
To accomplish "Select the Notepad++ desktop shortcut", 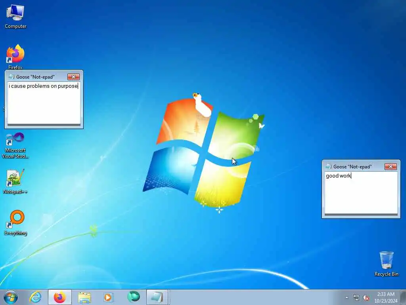I will coord(15,181).
